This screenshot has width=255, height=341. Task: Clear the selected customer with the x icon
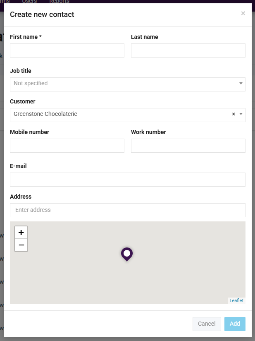point(234,114)
